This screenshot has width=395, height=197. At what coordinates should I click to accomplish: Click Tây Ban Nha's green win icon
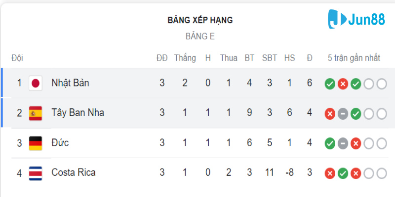355,114
